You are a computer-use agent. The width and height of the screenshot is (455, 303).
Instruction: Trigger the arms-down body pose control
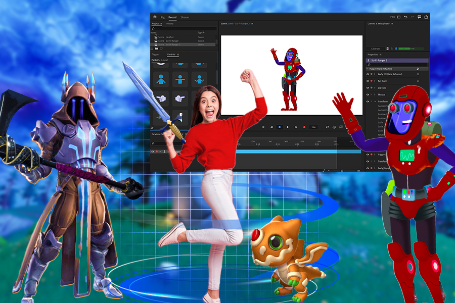(x=161, y=79)
